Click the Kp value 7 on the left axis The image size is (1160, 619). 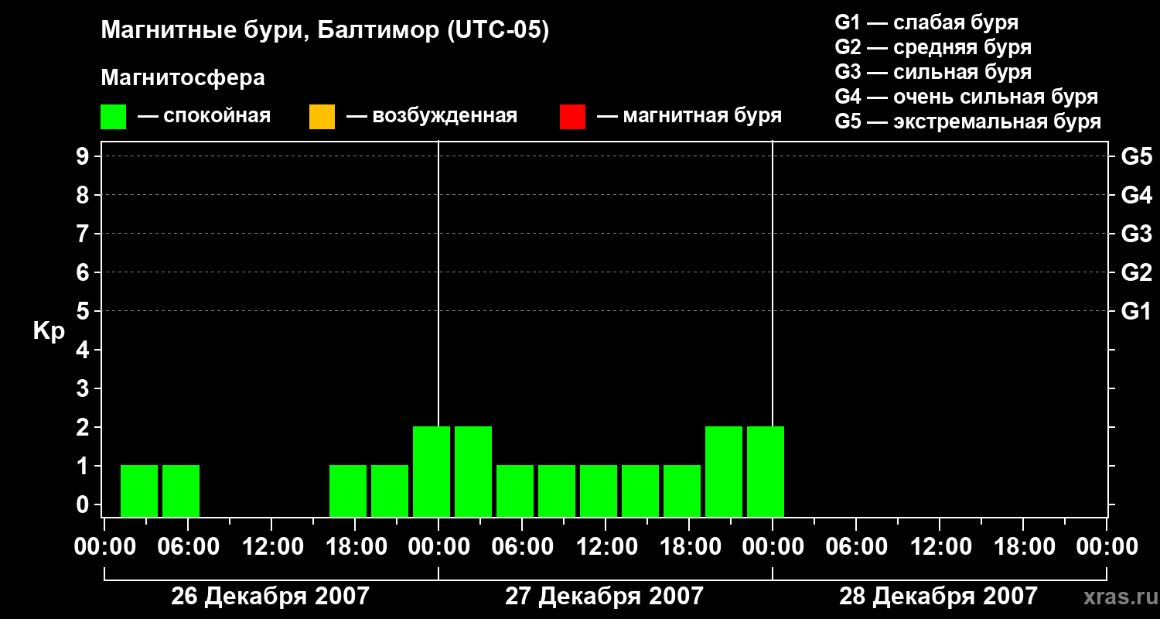[x=84, y=234]
